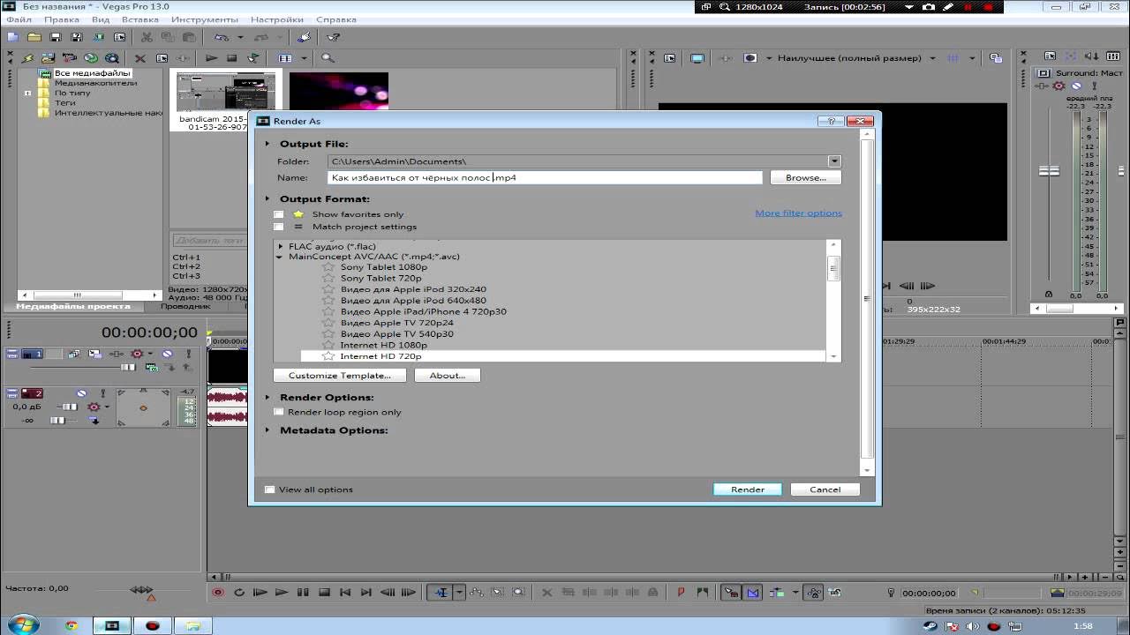Favorite the Internet HD 720p template star
This screenshot has width=1130, height=635.
point(328,356)
